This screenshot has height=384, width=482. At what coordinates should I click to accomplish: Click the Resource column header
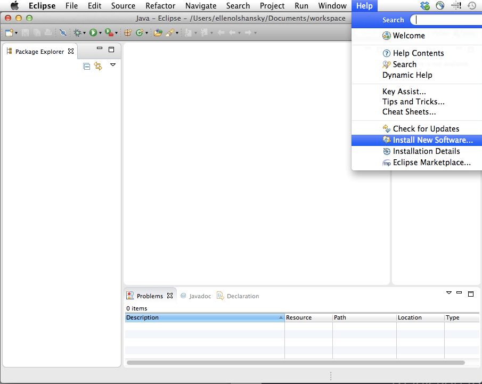coord(308,317)
